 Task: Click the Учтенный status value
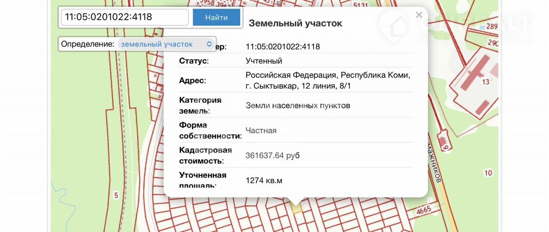pos(264,61)
